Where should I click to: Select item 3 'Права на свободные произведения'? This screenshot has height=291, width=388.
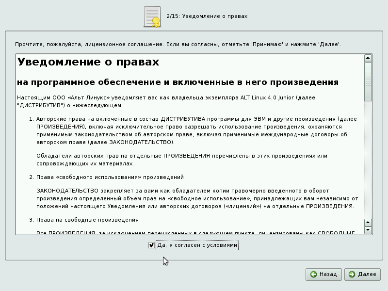coord(87,220)
